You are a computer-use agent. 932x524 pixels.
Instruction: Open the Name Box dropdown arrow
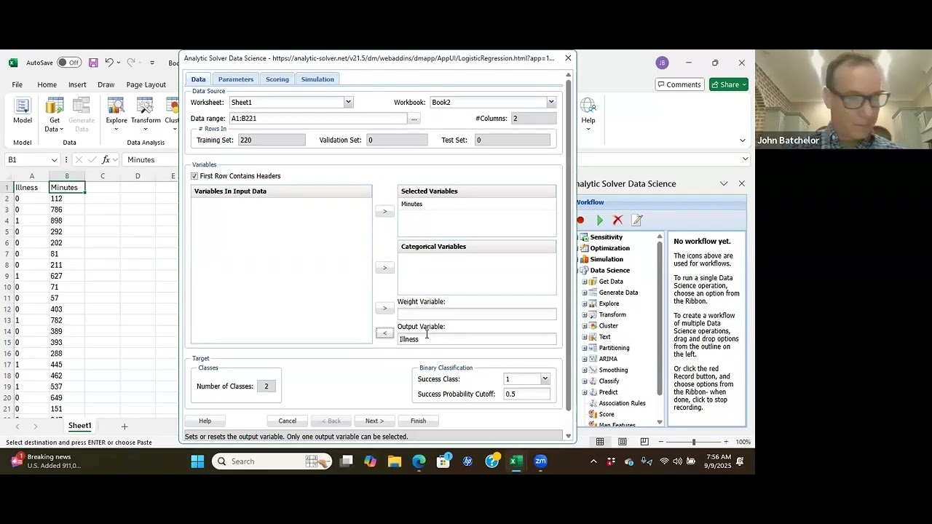tap(54, 160)
